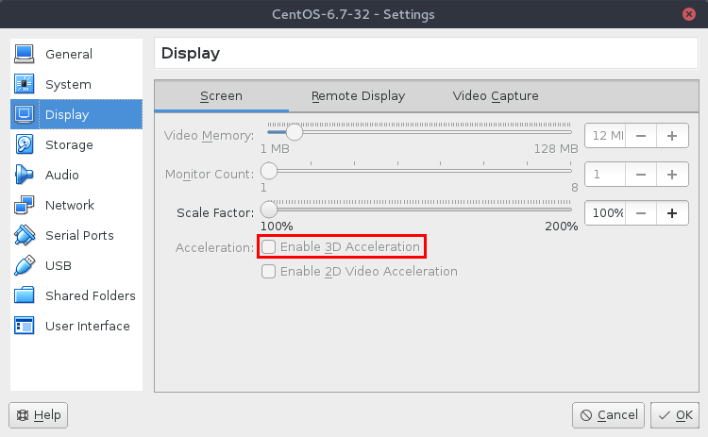Open the User Interface window icon

[x=24, y=326]
